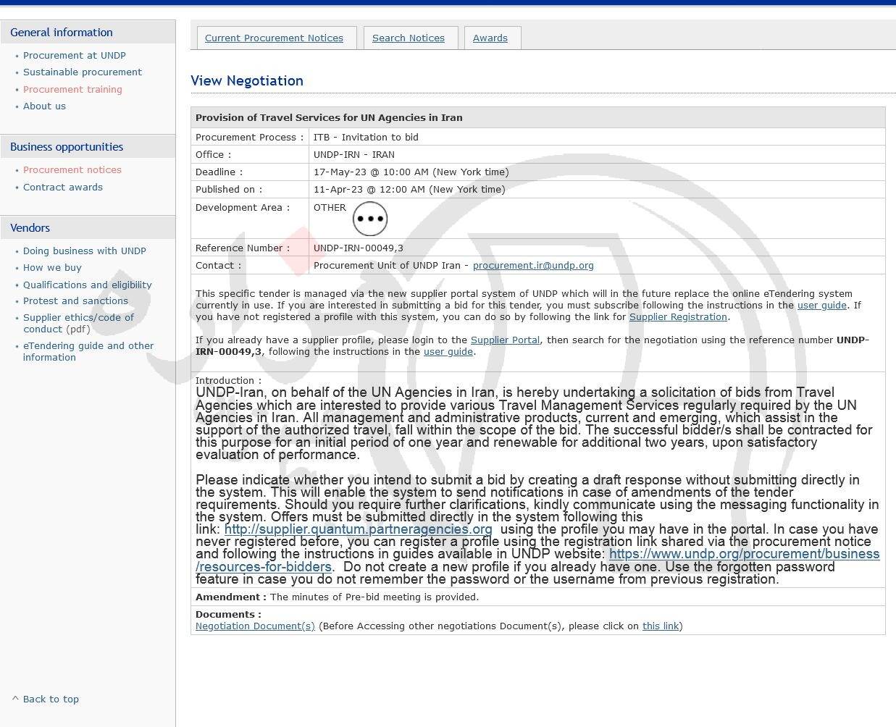Open Procurement at UNDP page
Screen dimensions: 896x727
coord(74,56)
